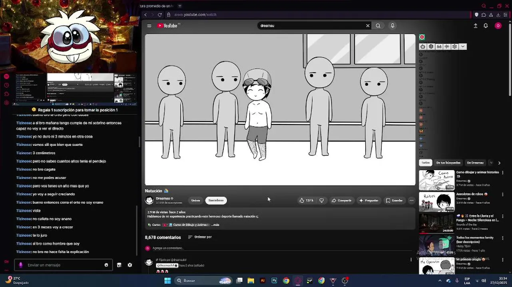Open YouTube notifications bell

[486, 26]
